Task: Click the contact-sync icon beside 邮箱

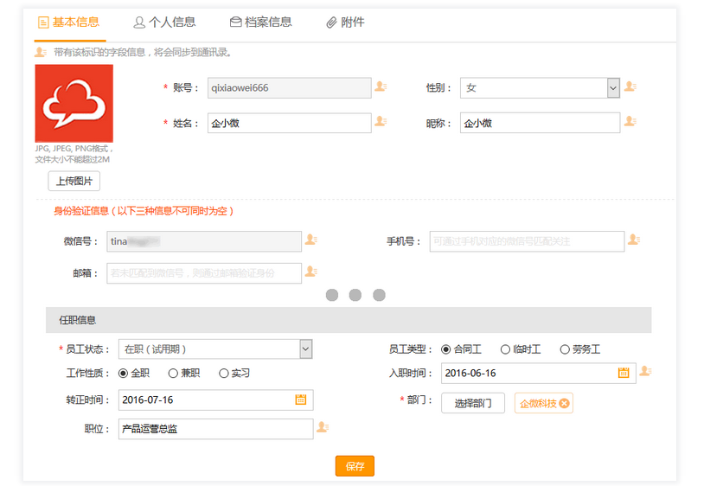Action: [311, 272]
